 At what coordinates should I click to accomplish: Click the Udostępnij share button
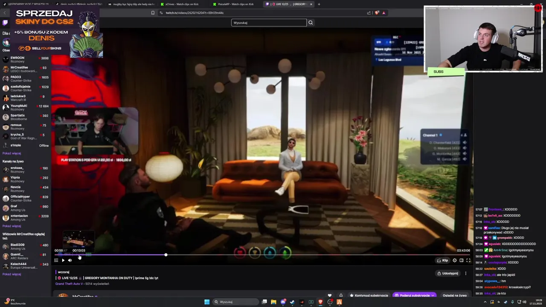click(447, 273)
